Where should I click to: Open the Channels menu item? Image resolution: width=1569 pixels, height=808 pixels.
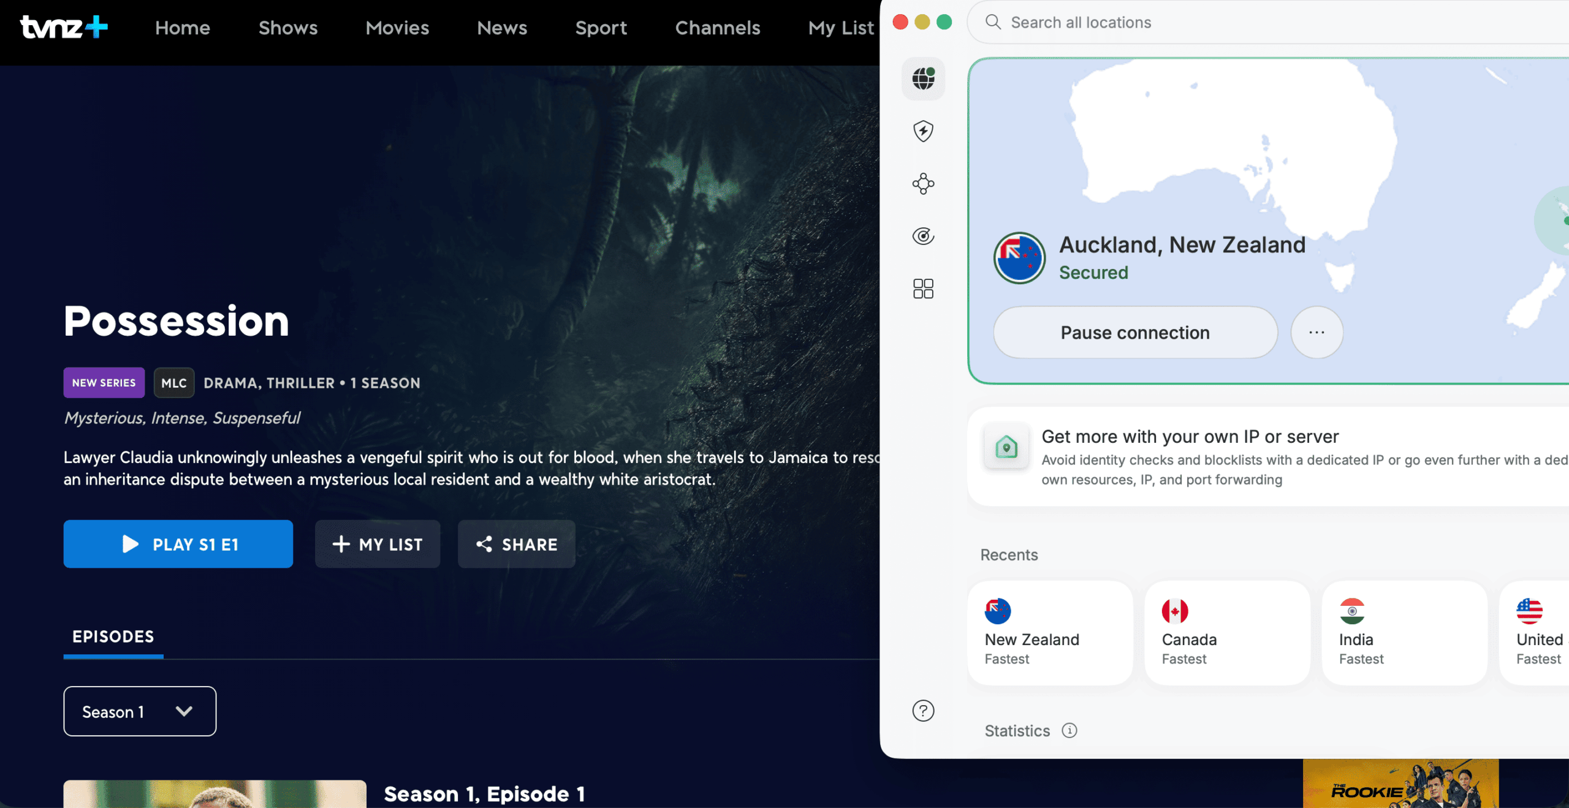pos(718,28)
